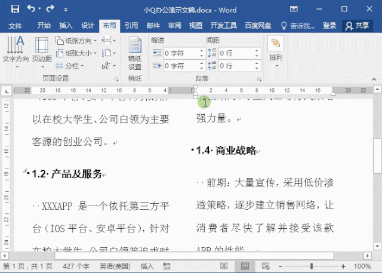Toggle 插入 insert/overtype mode
The height and width of the screenshot is (273, 382).
147,266
